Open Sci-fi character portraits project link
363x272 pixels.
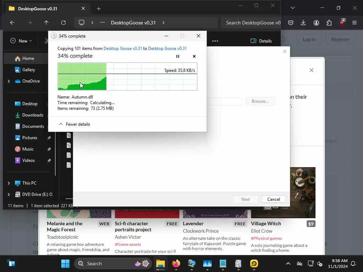coord(133,226)
